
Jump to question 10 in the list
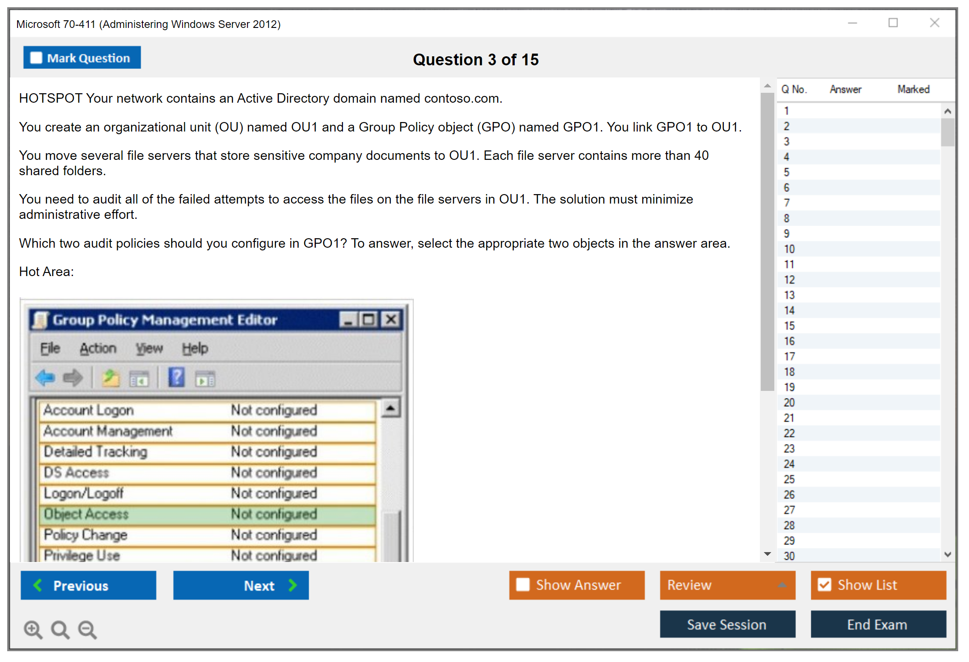[789, 249]
